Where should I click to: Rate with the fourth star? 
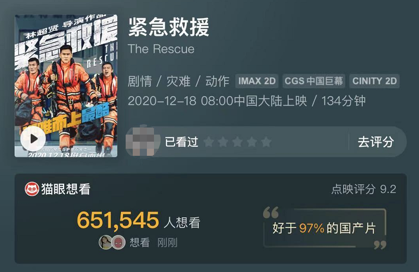(252, 142)
